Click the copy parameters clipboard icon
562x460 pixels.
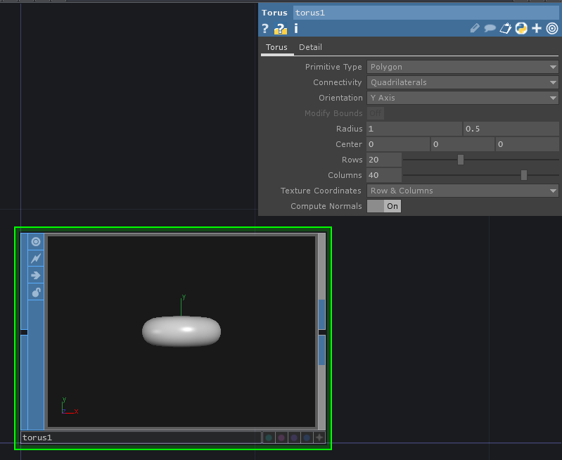click(505, 29)
